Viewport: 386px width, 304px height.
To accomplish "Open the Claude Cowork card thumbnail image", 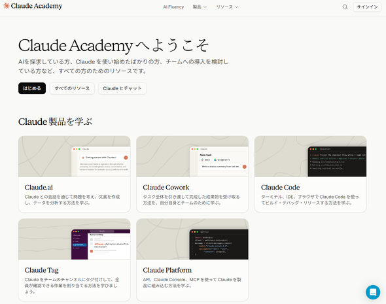I will pos(192,156).
